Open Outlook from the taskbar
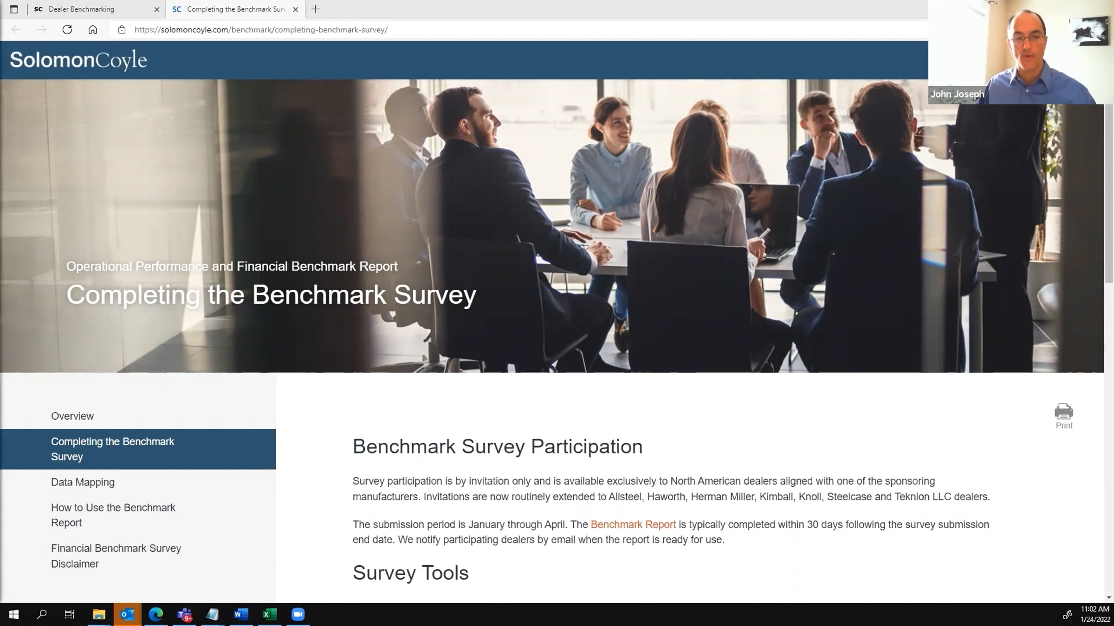This screenshot has width=1114, height=626. click(127, 614)
